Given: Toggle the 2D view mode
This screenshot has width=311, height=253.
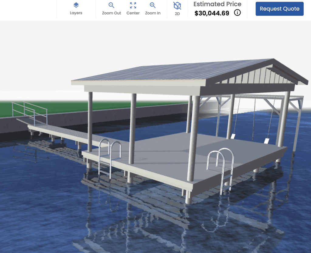Looking at the screenshot, I should click(177, 9).
